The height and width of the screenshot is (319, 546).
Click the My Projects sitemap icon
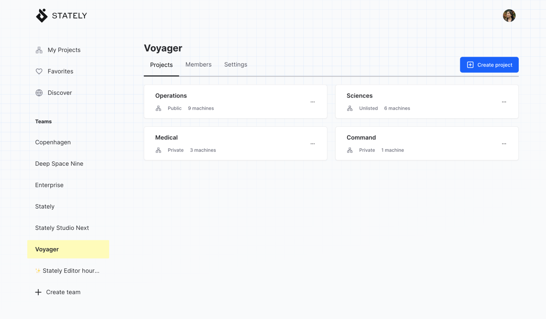(39, 50)
